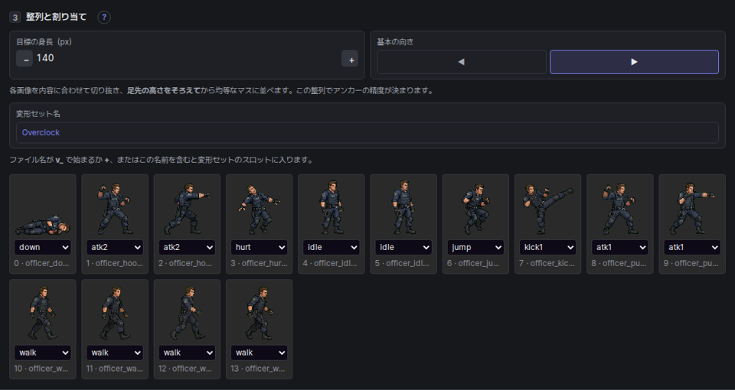Image resolution: width=735 pixels, height=390 pixels.
Task: Click the 目標の身長 (px) label
Action: pyautogui.click(x=44, y=41)
